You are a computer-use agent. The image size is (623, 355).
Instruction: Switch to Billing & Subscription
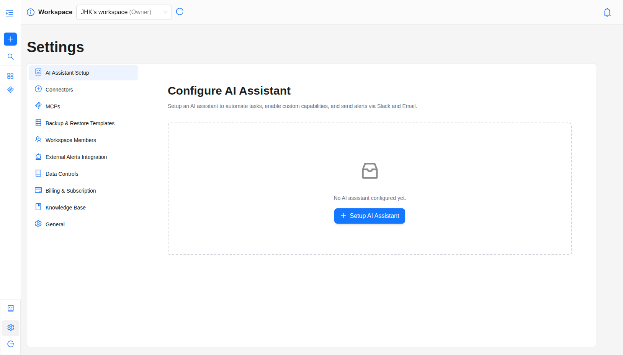tap(70, 191)
